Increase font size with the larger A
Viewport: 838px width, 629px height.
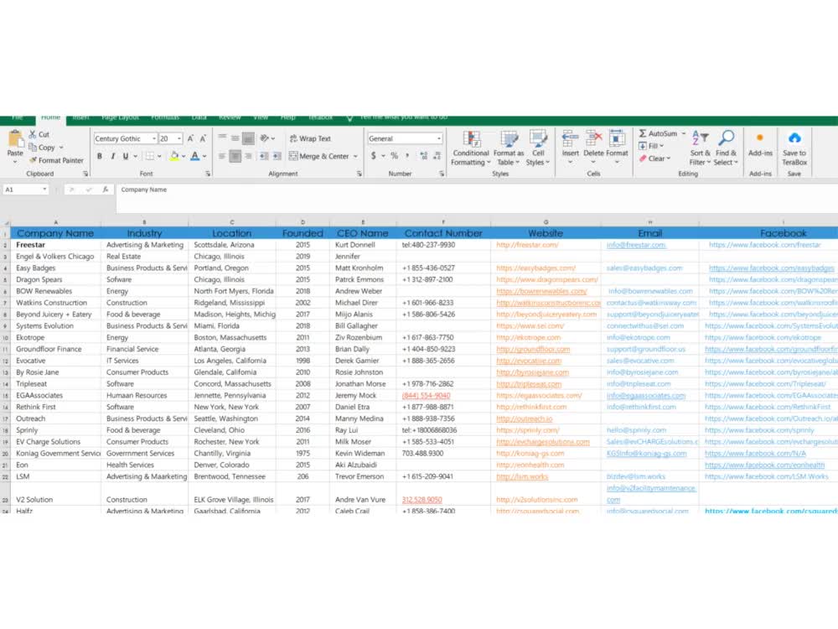click(x=191, y=138)
